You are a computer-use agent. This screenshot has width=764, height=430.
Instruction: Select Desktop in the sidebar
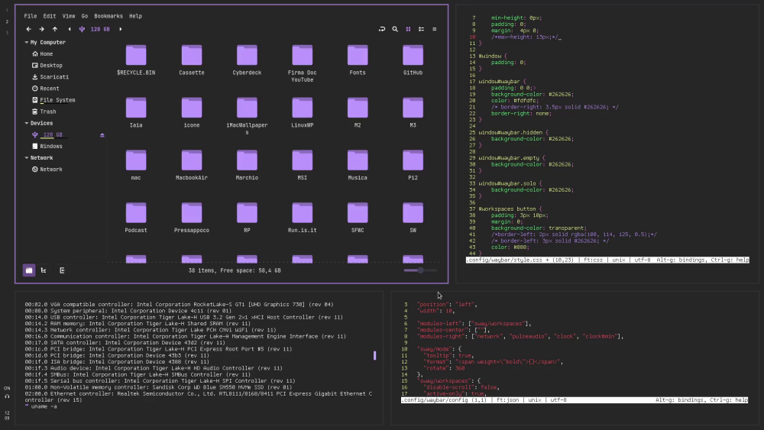coord(47,65)
